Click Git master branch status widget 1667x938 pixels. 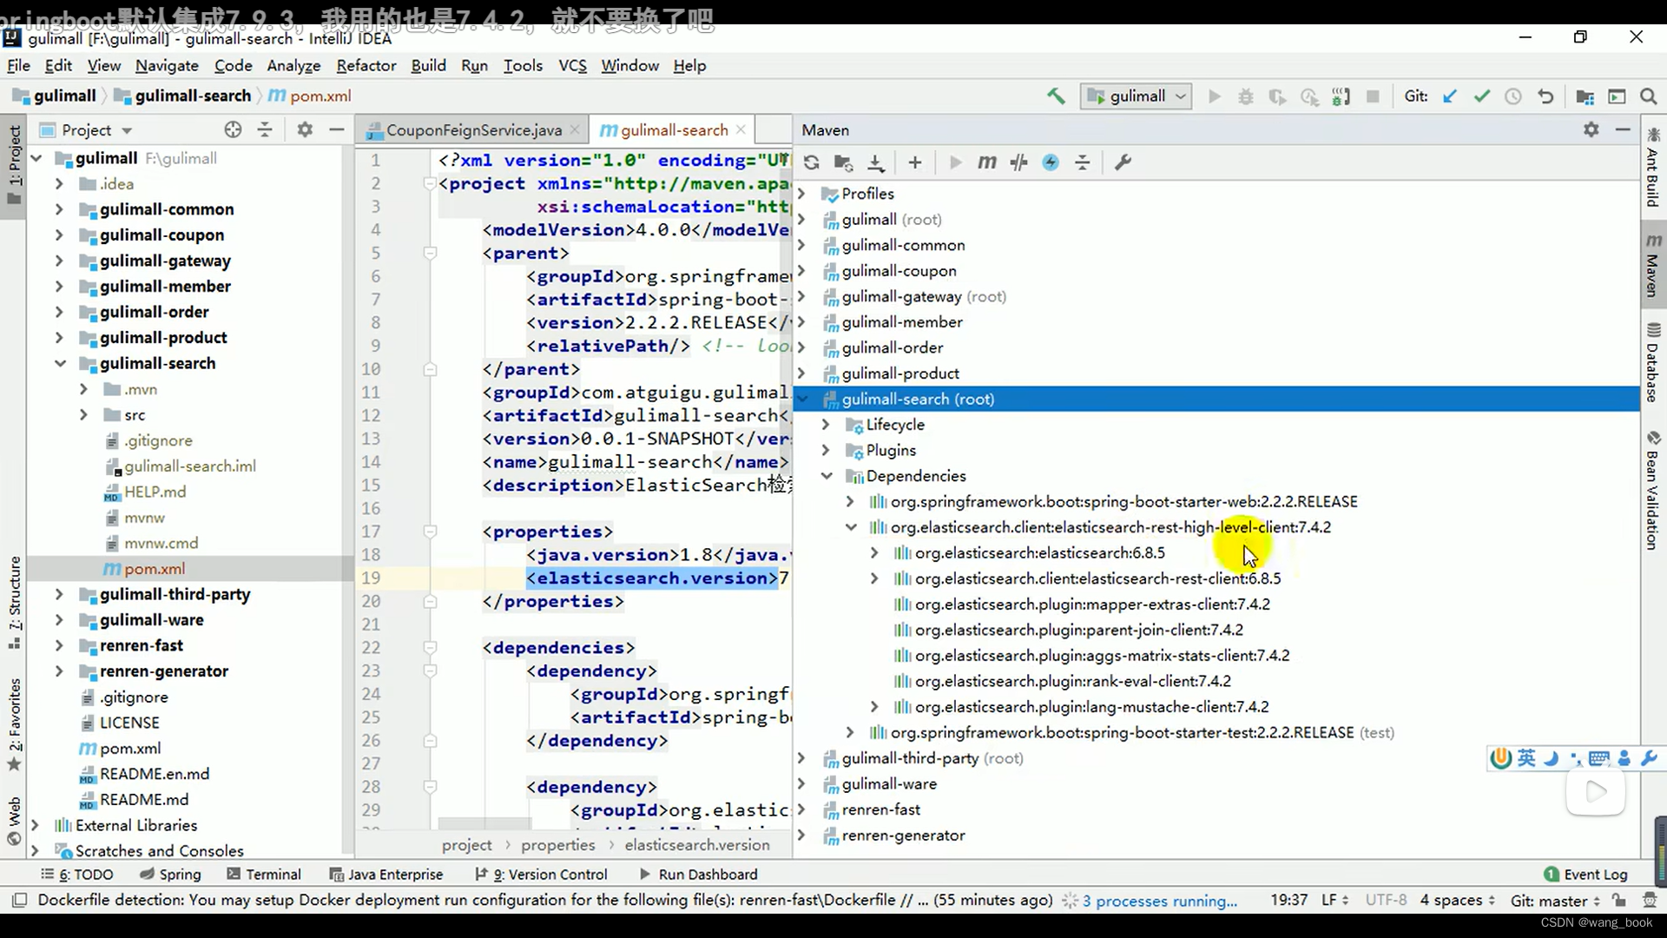[x=1555, y=901]
